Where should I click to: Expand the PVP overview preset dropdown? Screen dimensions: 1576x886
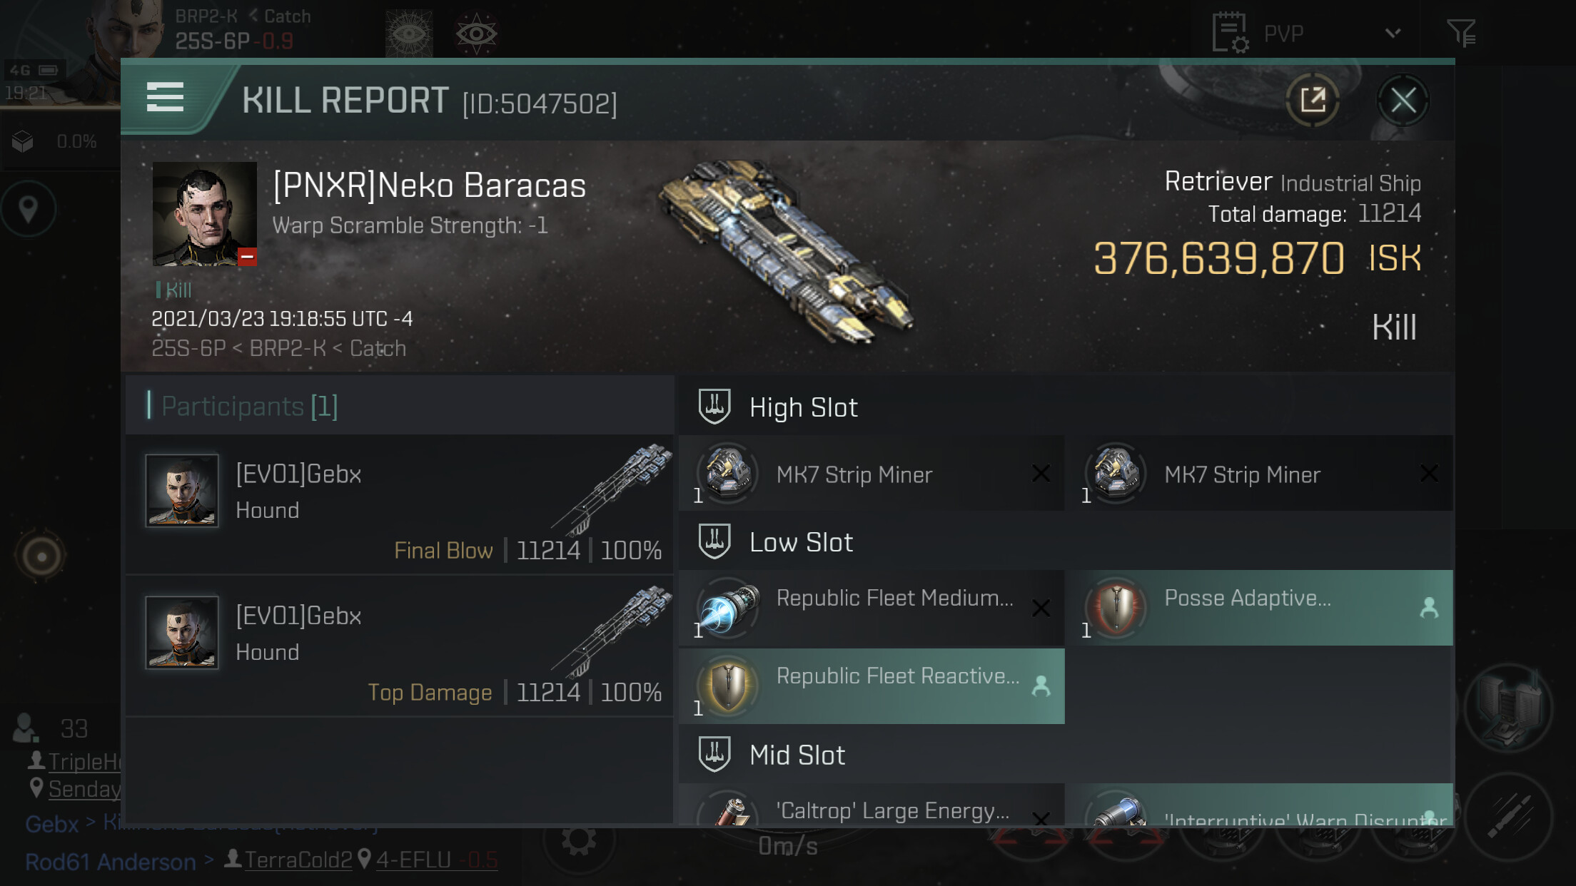[1393, 34]
